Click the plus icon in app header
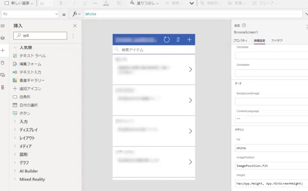The width and height of the screenshot is (308, 191). click(x=190, y=40)
